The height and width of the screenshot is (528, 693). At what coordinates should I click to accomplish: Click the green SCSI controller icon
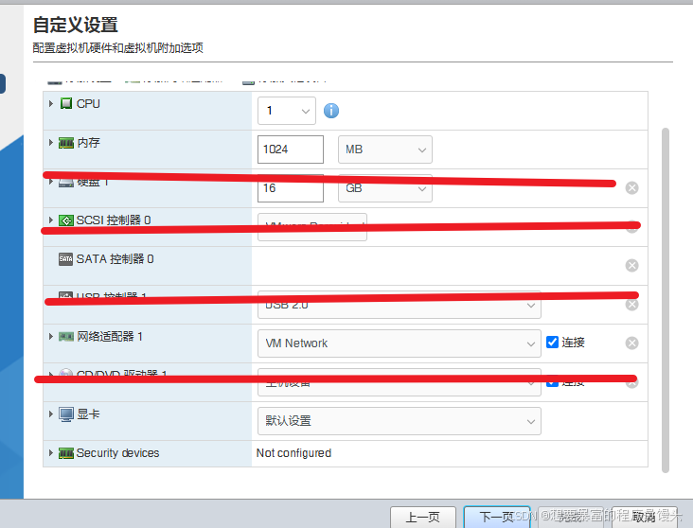click(66, 220)
